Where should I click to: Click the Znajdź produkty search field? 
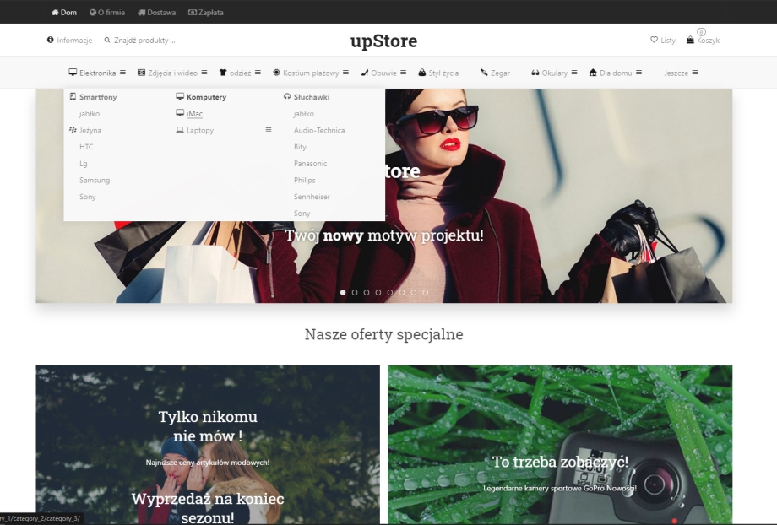coord(145,41)
